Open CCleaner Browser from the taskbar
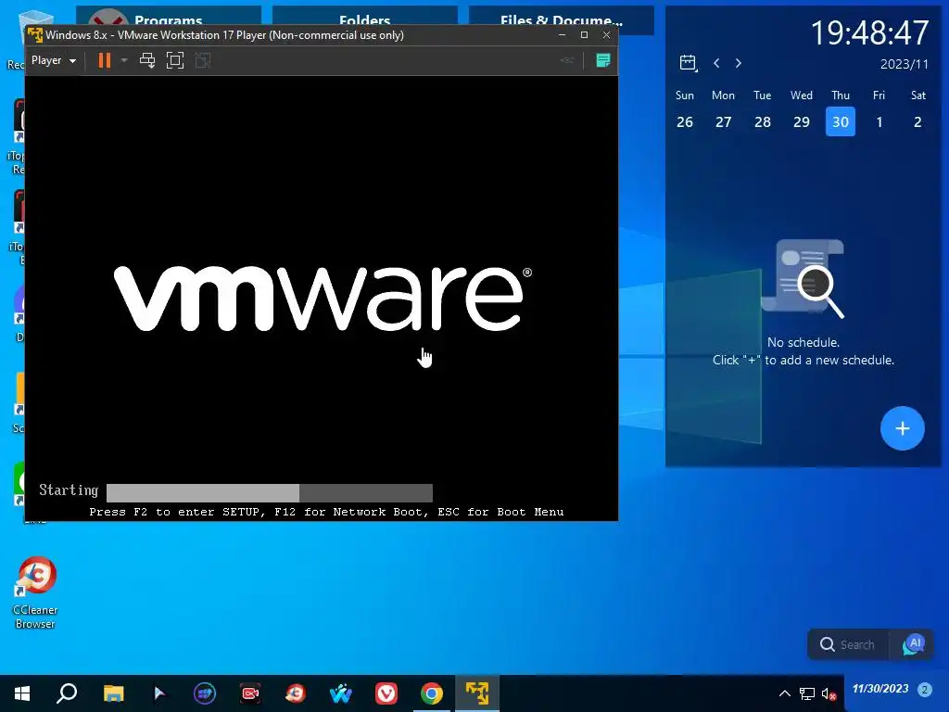This screenshot has width=949, height=712. point(296,693)
